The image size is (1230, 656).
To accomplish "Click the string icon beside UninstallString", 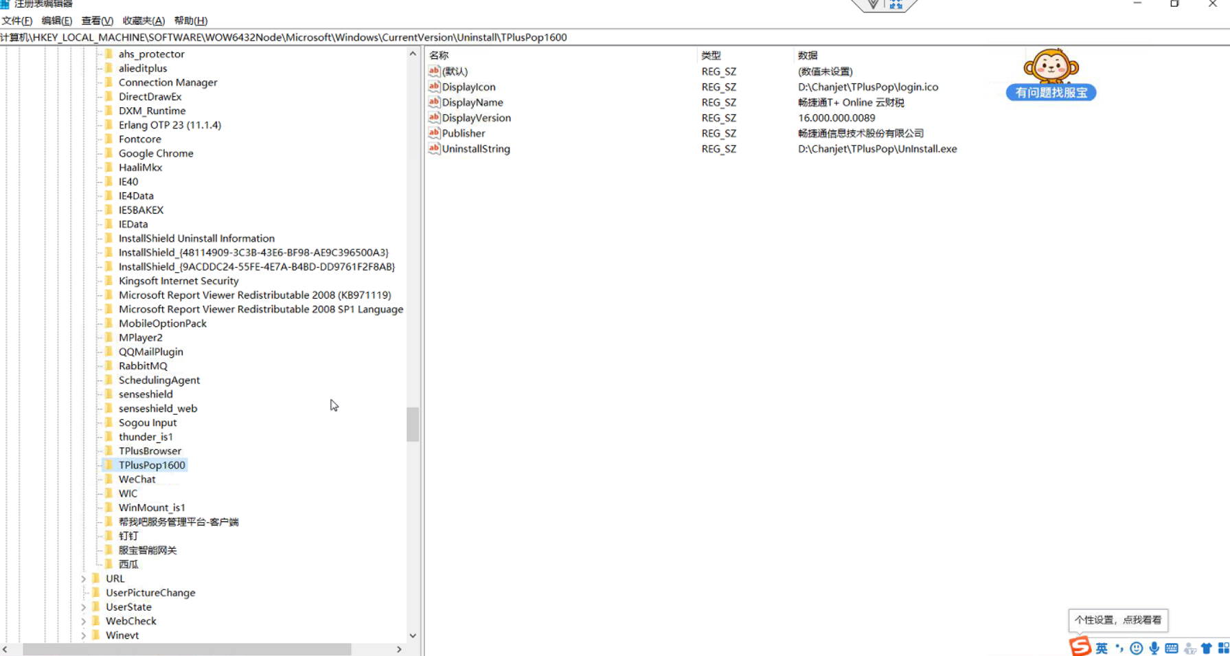I will [434, 148].
